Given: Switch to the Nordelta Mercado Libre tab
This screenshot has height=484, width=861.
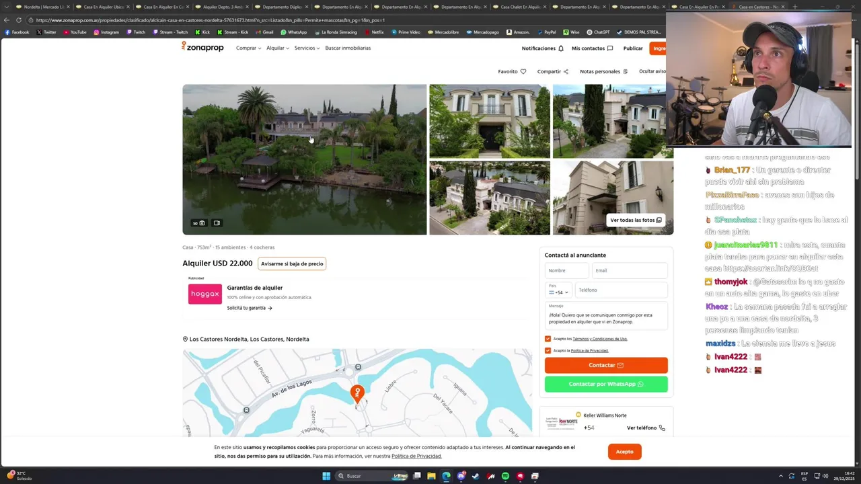Looking at the screenshot, I should pos(42,7).
